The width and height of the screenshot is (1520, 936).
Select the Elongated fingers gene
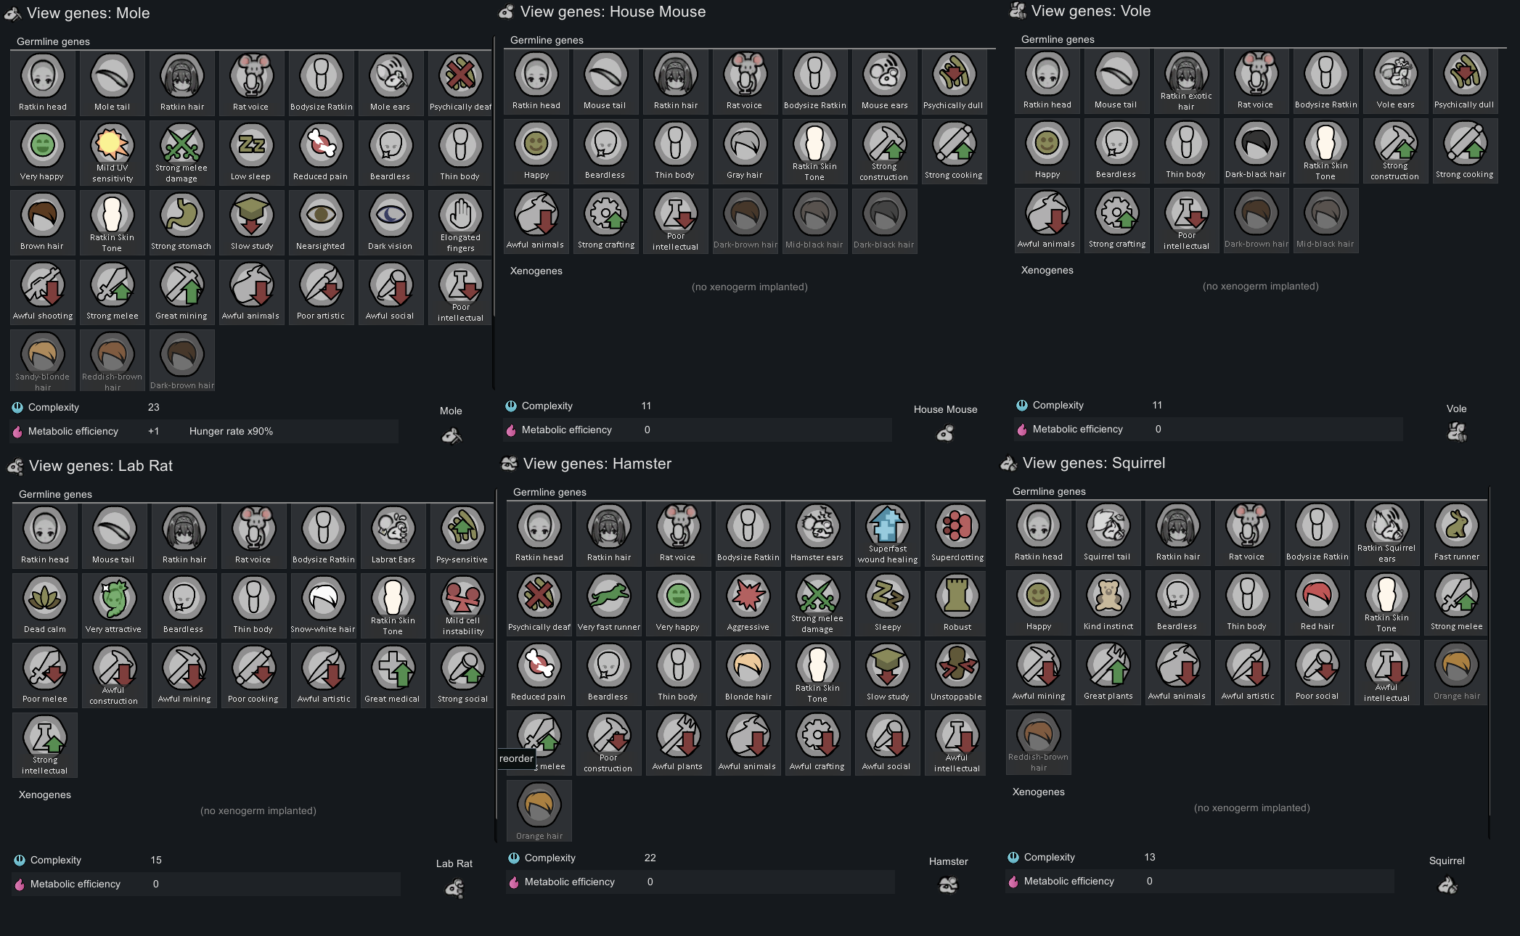pos(460,215)
